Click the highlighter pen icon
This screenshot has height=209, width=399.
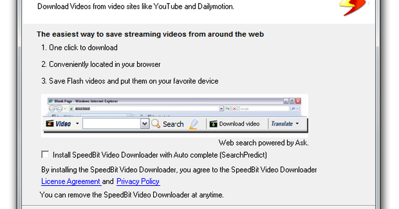pyautogui.click(x=194, y=124)
